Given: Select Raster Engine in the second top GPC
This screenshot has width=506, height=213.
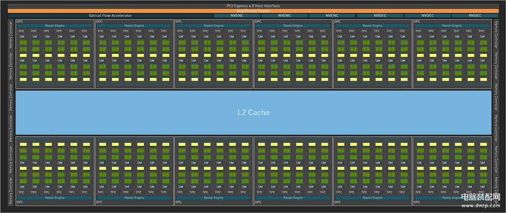Looking at the screenshot, I should (x=134, y=26).
